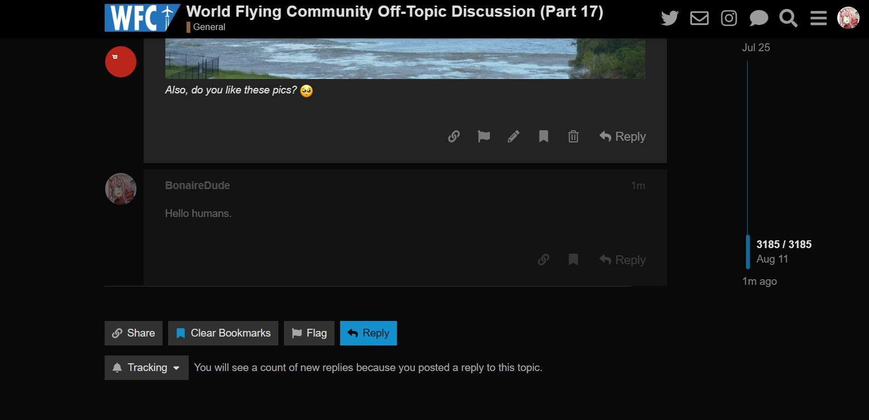This screenshot has height=420, width=869.
Task: Open the user avatar menu in header
Action: coord(848,18)
